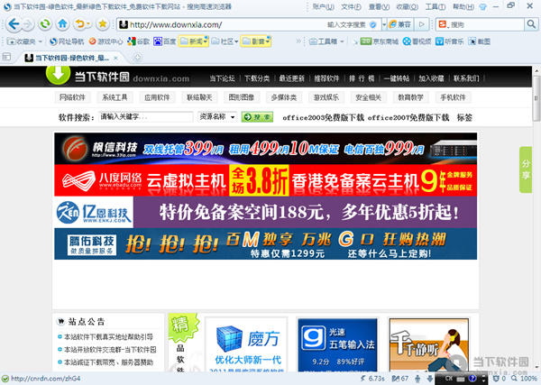Expand the 影音 bookmark folder
The height and width of the screenshot is (385, 541).
click(x=256, y=41)
